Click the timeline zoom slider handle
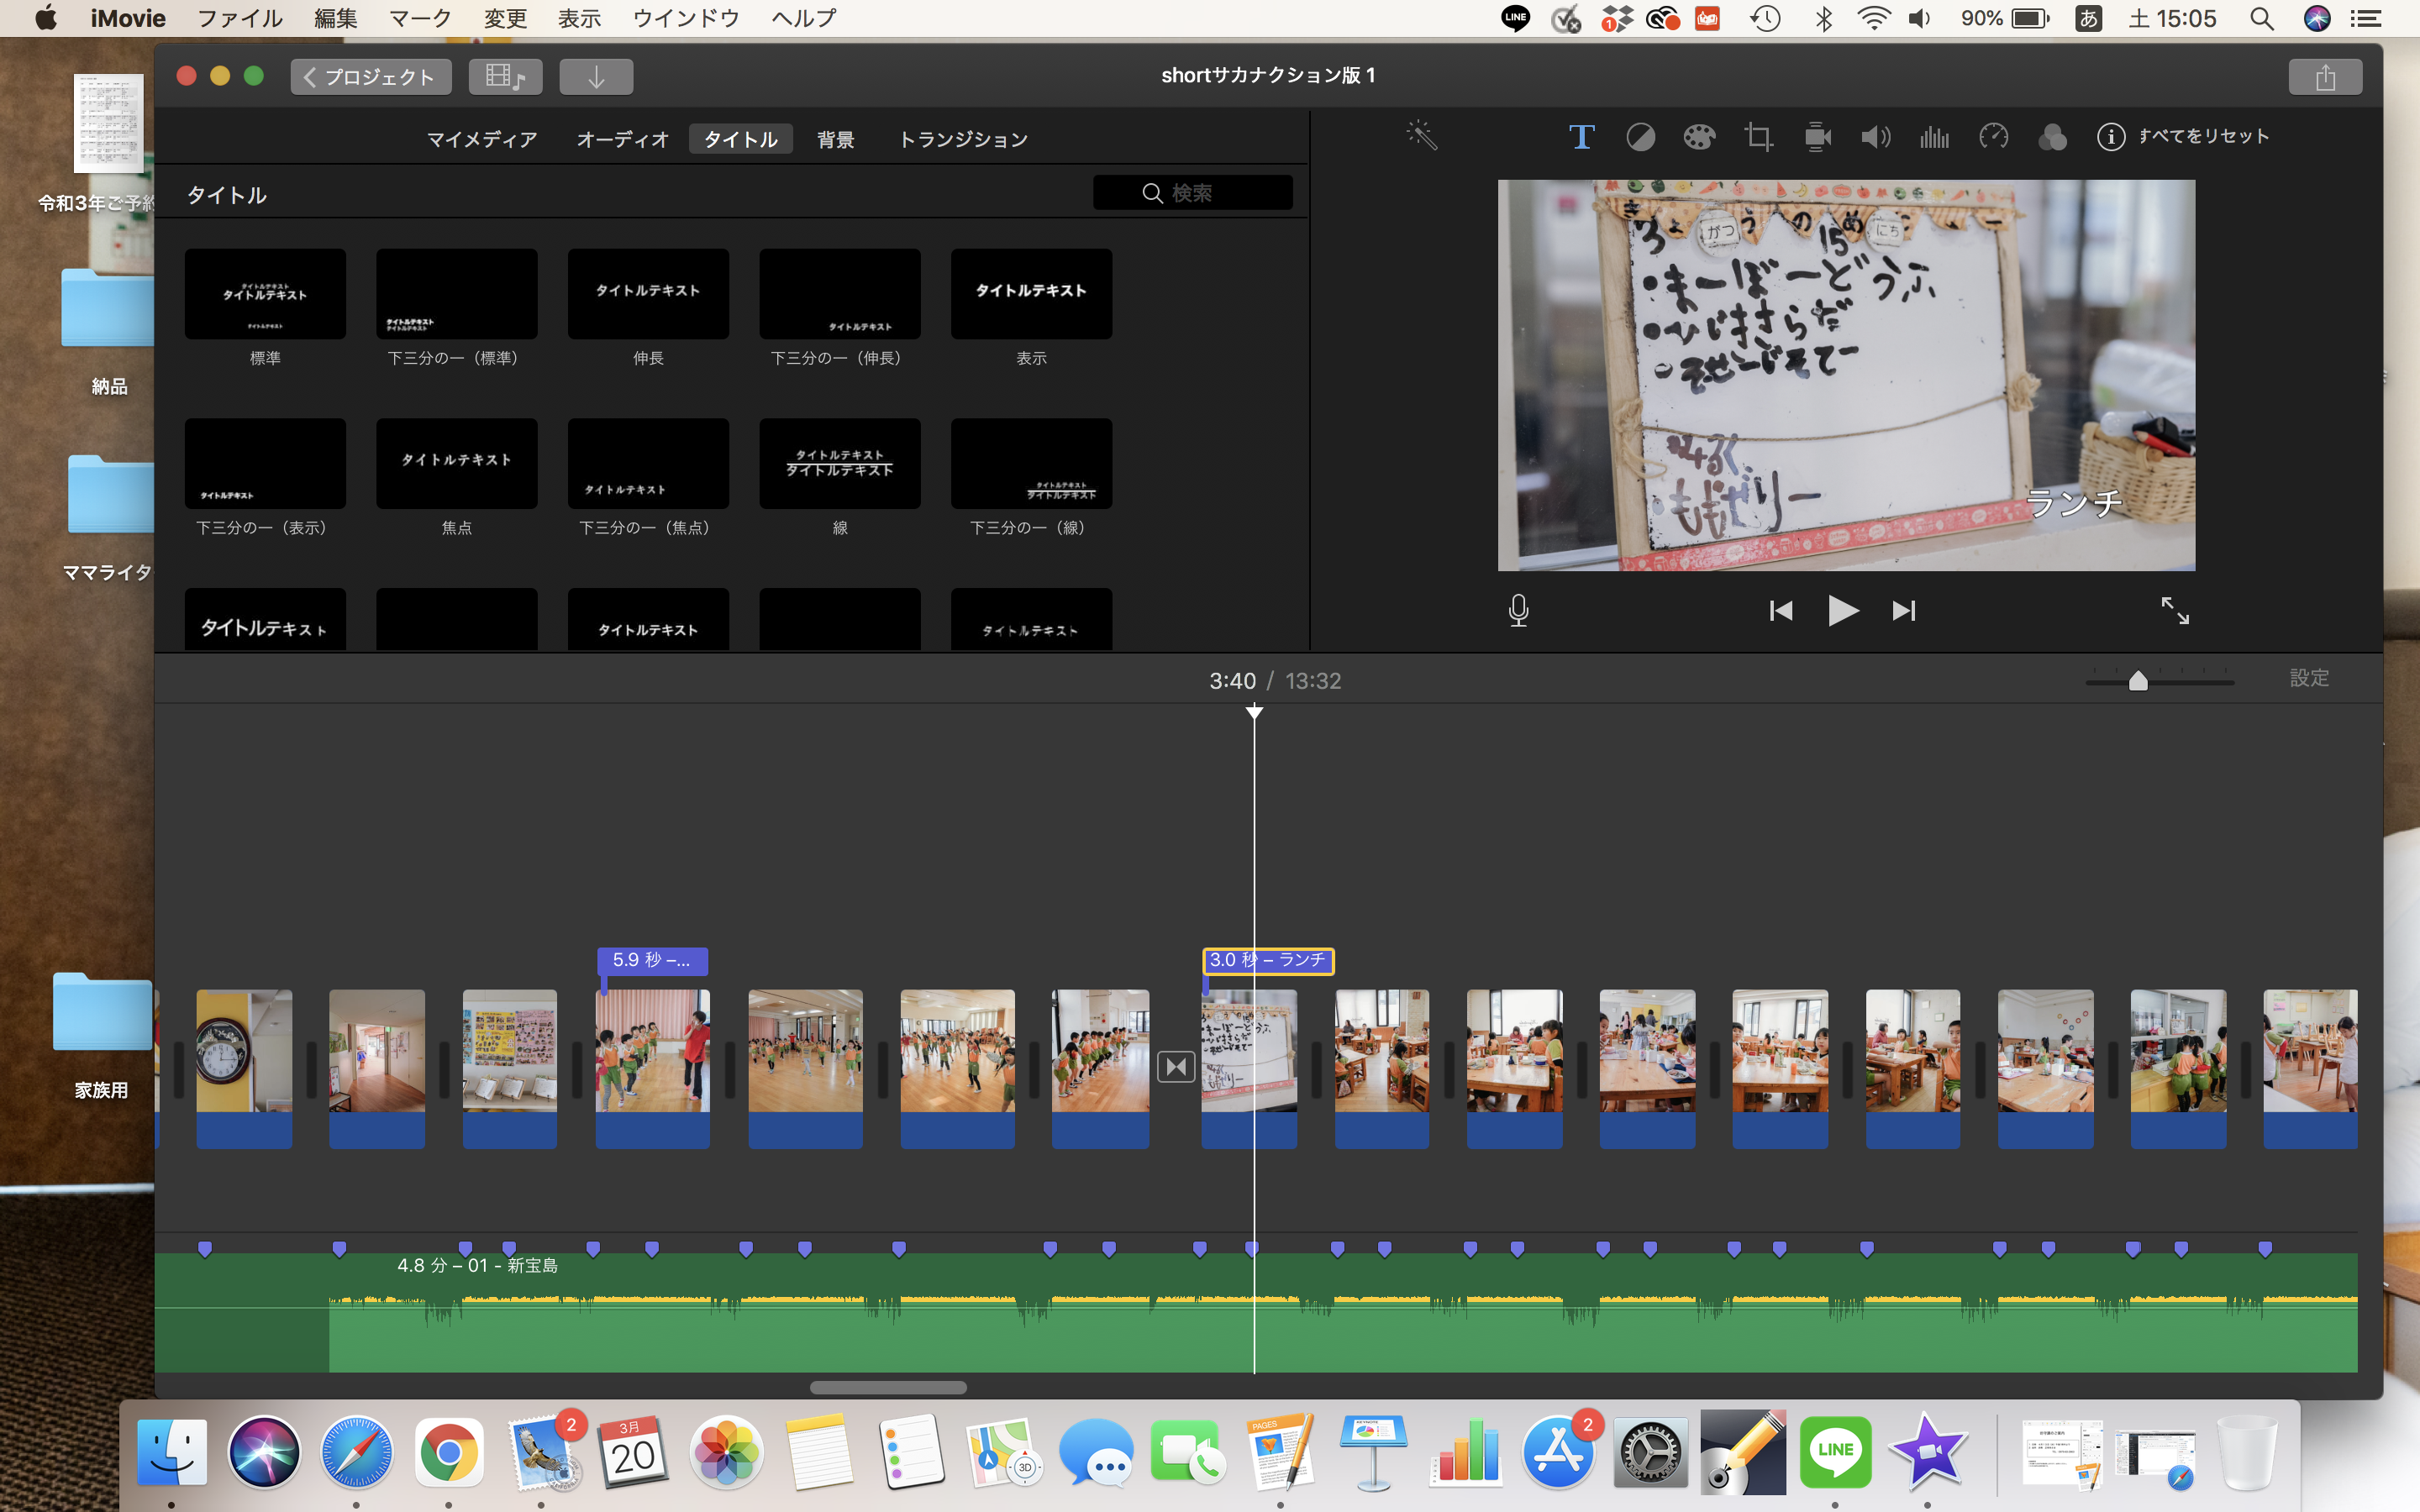The width and height of the screenshot is (2420, 1512). pyautogui.click(x=2138, y=681)
